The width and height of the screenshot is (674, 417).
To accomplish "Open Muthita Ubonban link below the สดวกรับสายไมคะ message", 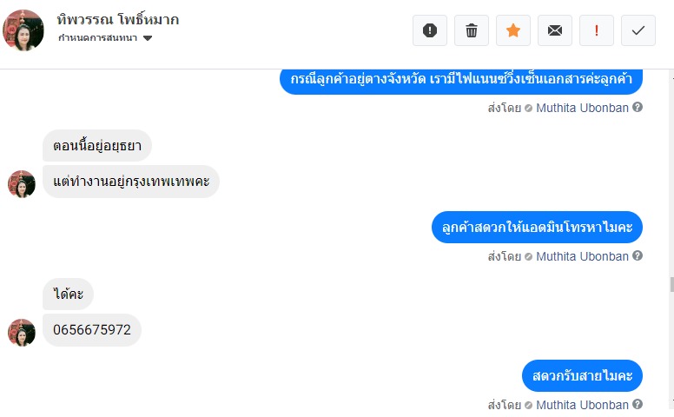I will tap(582, 405).
